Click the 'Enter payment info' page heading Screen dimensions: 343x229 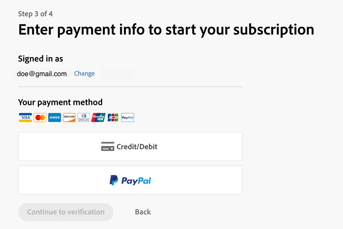[x=166, y=30]
